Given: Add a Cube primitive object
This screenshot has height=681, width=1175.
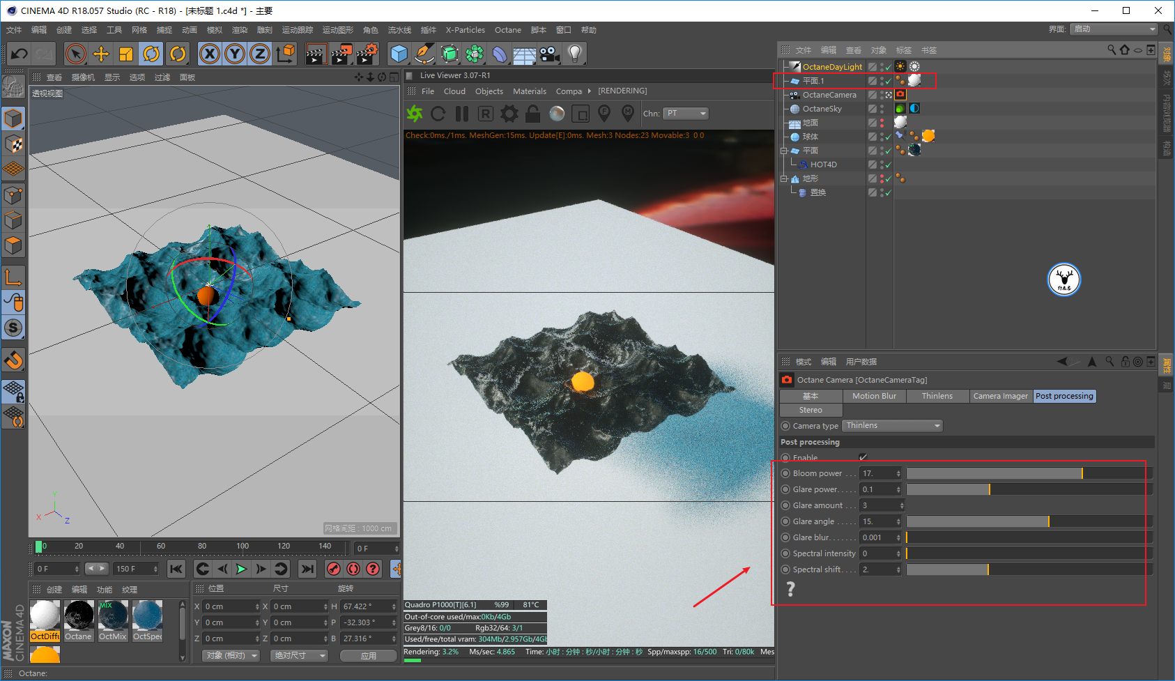Looking at the screenshot, I should click(x=399, y=54).
